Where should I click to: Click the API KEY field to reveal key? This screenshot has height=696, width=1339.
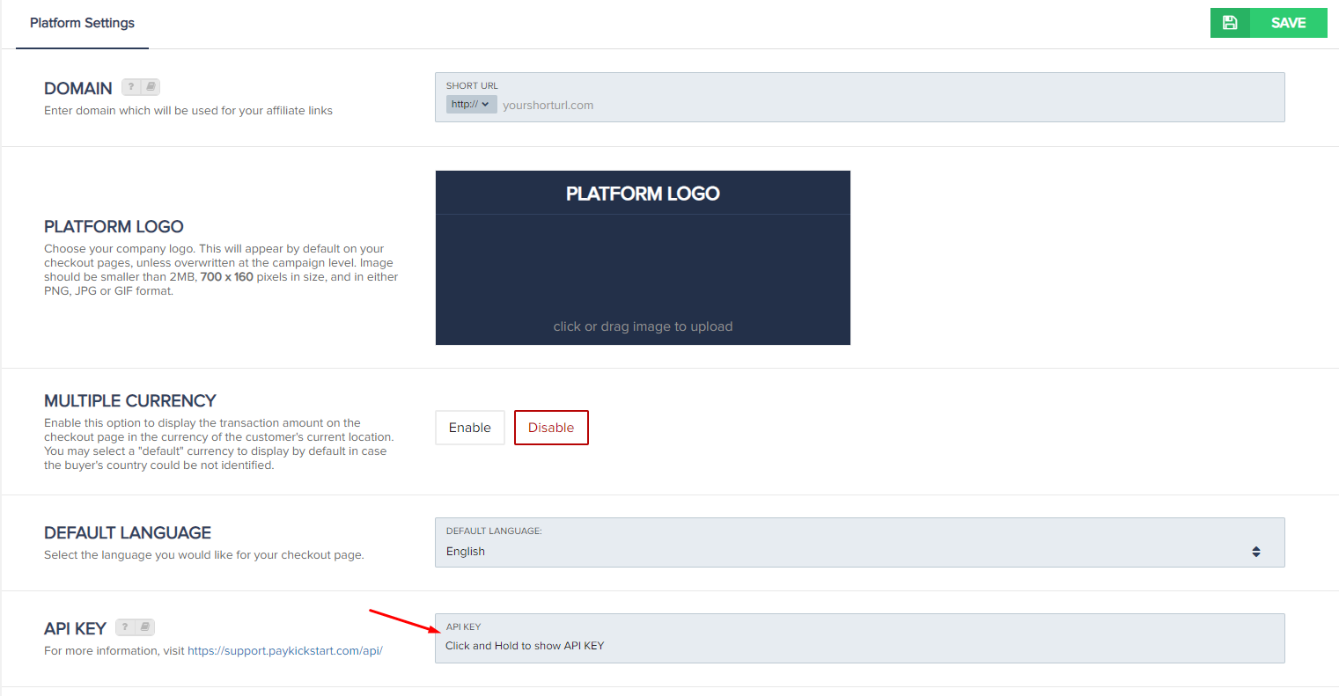pos(858,646)
